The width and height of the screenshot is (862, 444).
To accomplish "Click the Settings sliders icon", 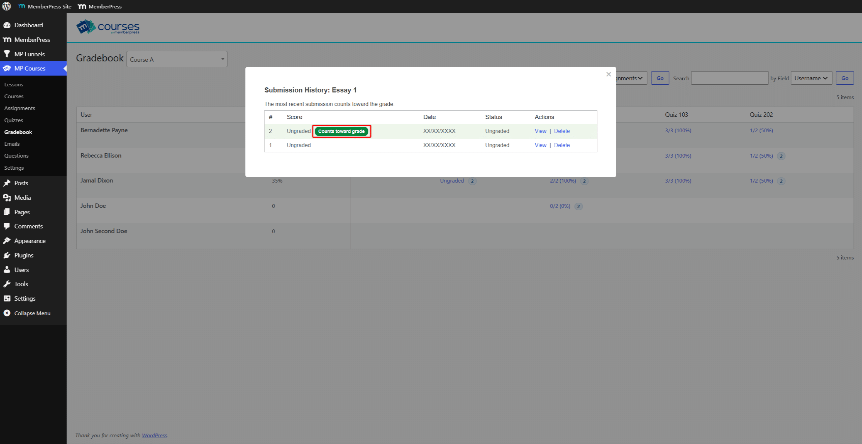I will tap(7, 298).
